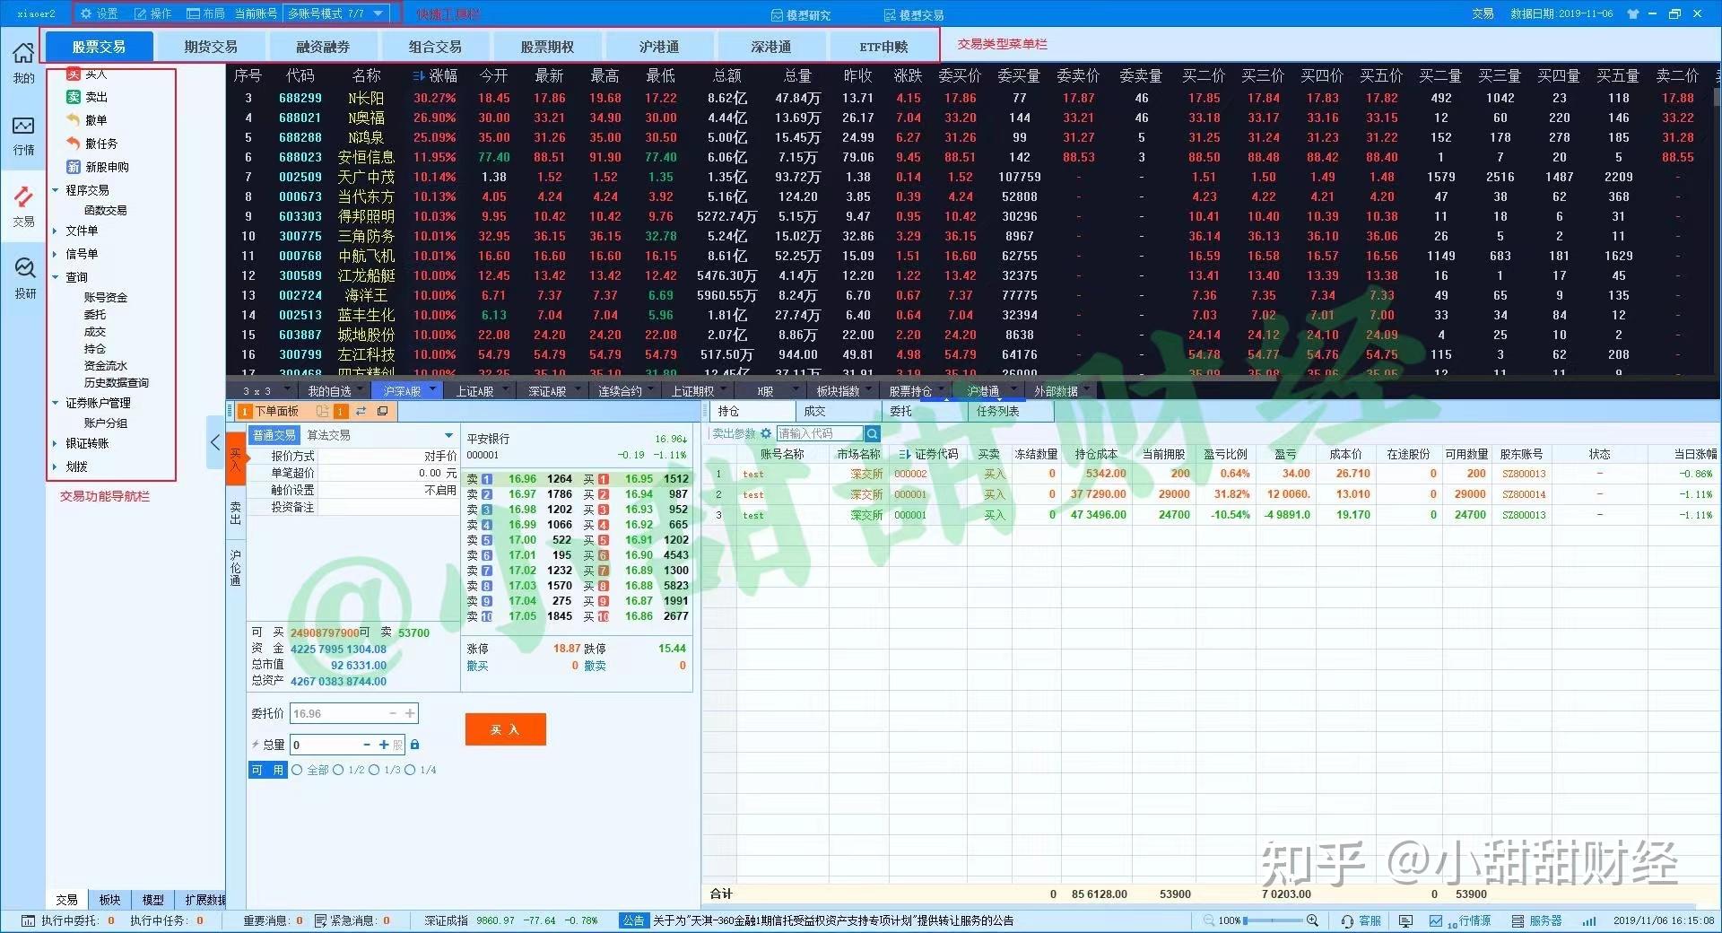Collapse the 查询 tree node
Image resolution: width=1722 pixels, height=933 pixels.
click(x=56, y=277)
